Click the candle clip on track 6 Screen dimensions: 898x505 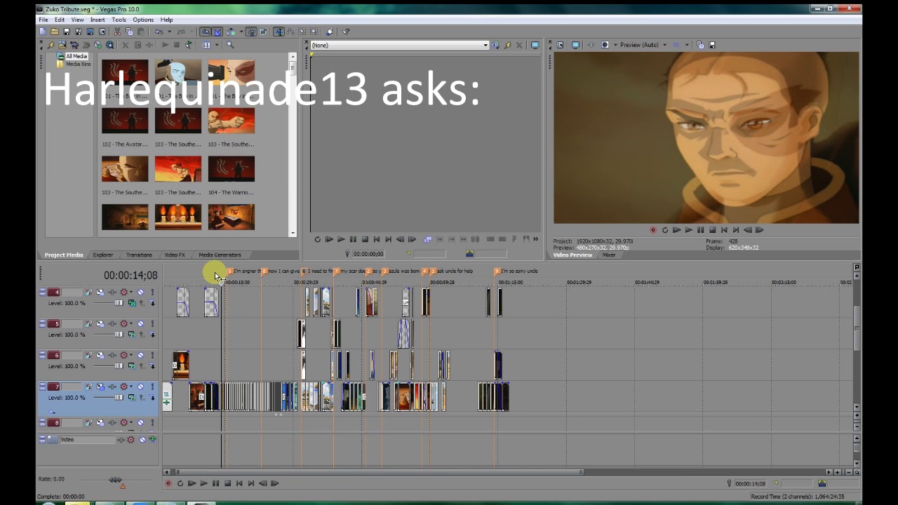point(181,365)
